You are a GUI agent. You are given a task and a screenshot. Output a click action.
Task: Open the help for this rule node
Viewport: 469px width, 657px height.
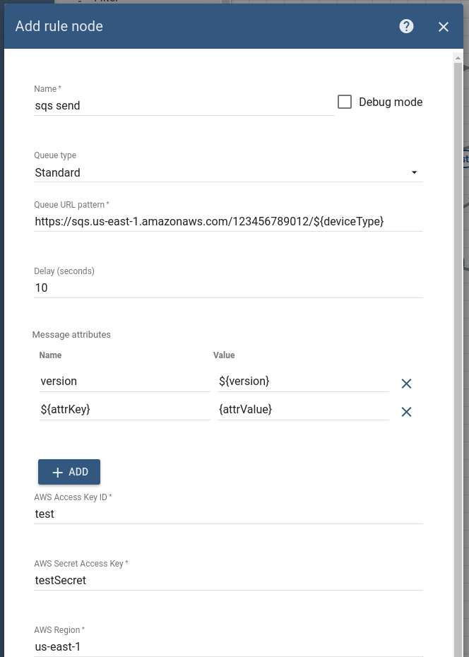[x=406, y=26]
